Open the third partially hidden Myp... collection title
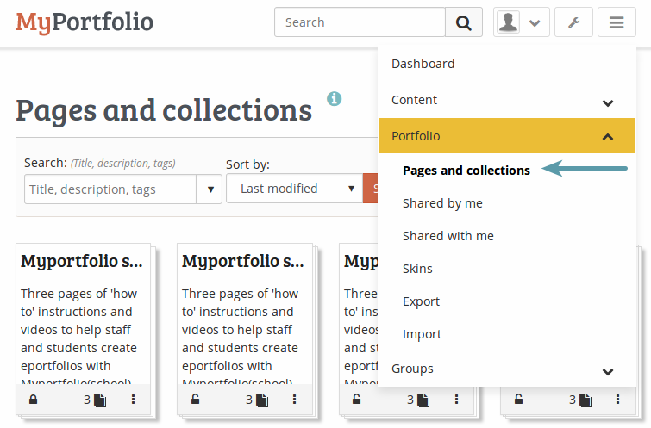 point(360,261)
